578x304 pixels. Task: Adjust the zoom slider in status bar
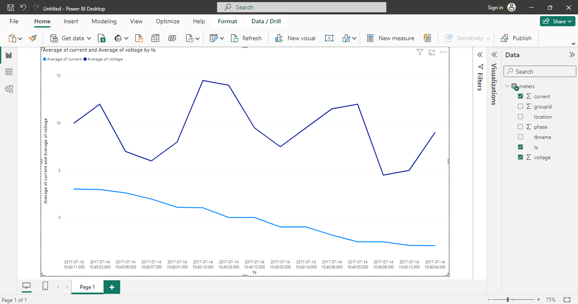coord(513,300)
